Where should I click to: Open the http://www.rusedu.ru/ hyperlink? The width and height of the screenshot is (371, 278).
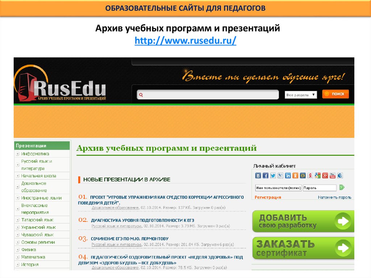click(185, 41)
